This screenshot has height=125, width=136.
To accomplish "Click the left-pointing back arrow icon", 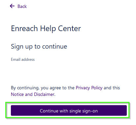I will click(x=12, y=6).
